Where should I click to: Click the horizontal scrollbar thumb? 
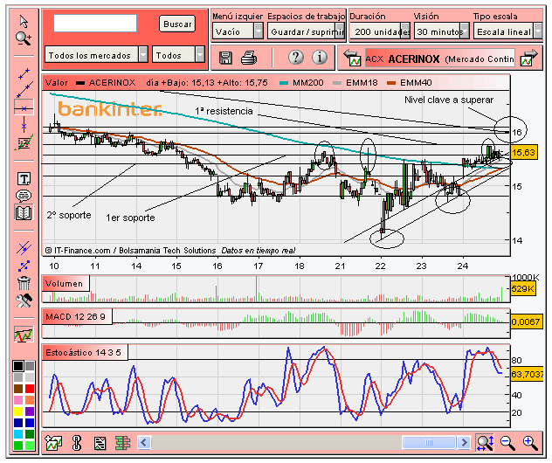click(429, 442)
